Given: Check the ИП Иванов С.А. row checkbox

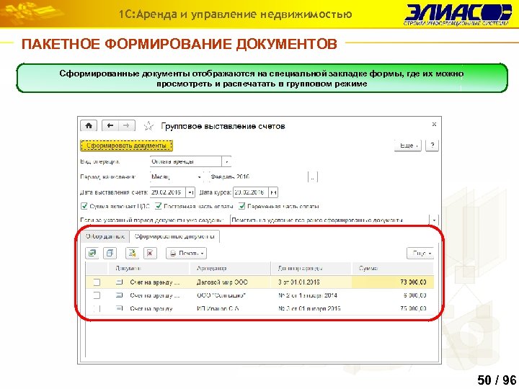Looking at the screenshot, I should coord(97,308).
